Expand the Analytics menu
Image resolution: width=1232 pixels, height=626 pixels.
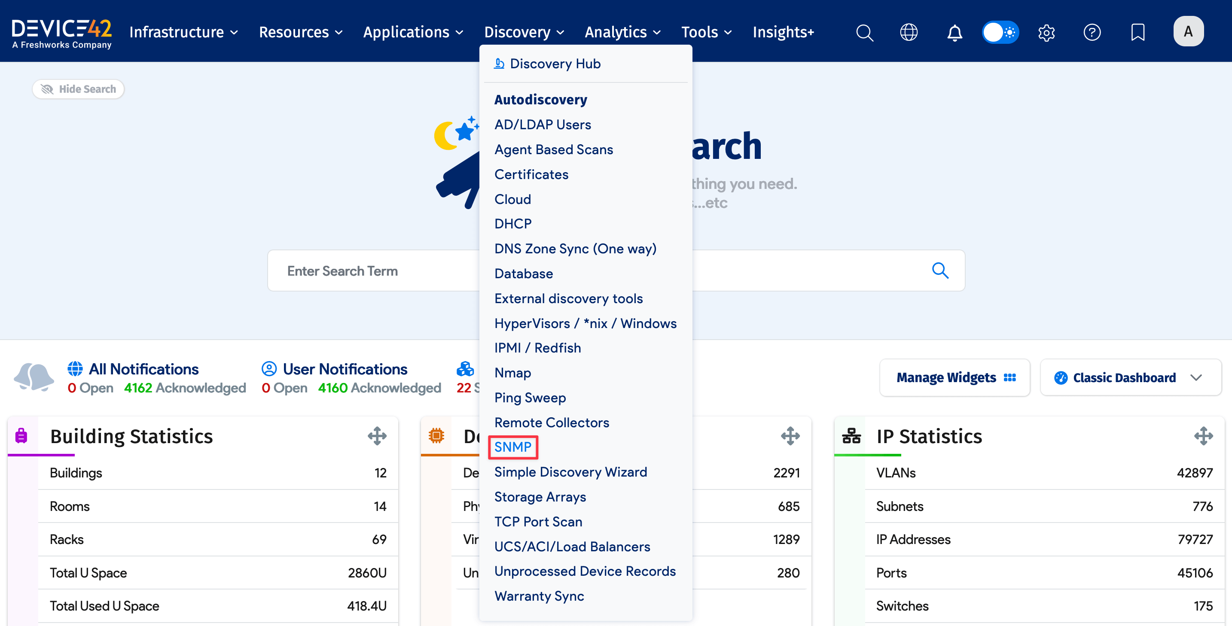click(x=622, y=33)
